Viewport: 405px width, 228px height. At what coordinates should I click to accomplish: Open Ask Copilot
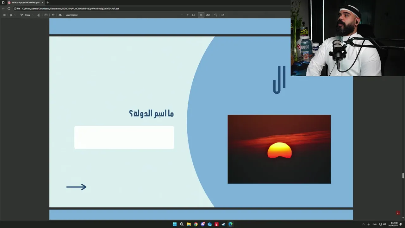[x=72, y=15]
